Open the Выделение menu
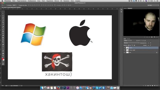 click(x=50, y=1)
